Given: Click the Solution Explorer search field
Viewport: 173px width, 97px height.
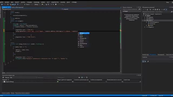Looking at the screenshot, I should [x=156, y=12].
